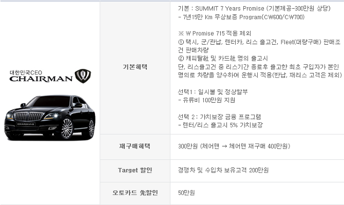
Task: Click 경쟁차 및 수입차 보유고객 200만원
Action: click(223, 170)
